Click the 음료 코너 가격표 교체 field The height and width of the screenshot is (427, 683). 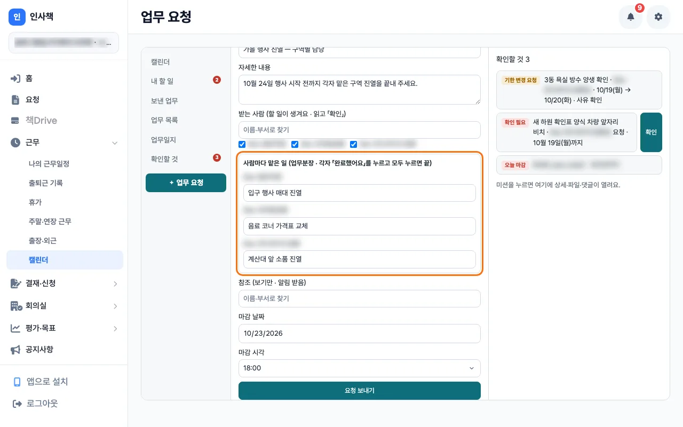pos(359,226)
